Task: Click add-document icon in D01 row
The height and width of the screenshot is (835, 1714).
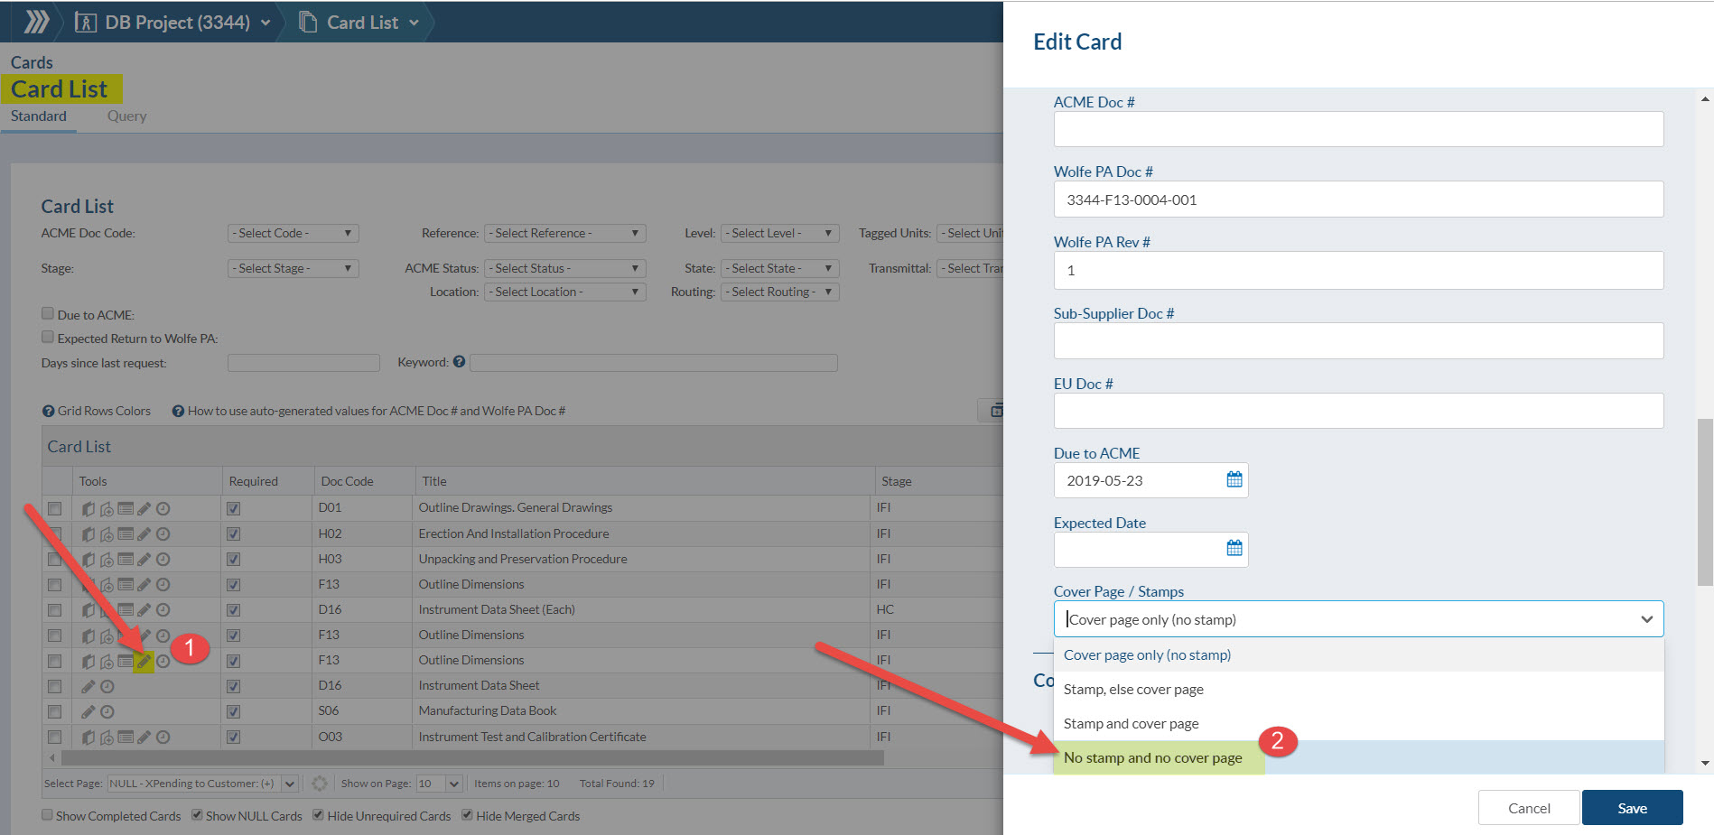Action: (107, 508)
